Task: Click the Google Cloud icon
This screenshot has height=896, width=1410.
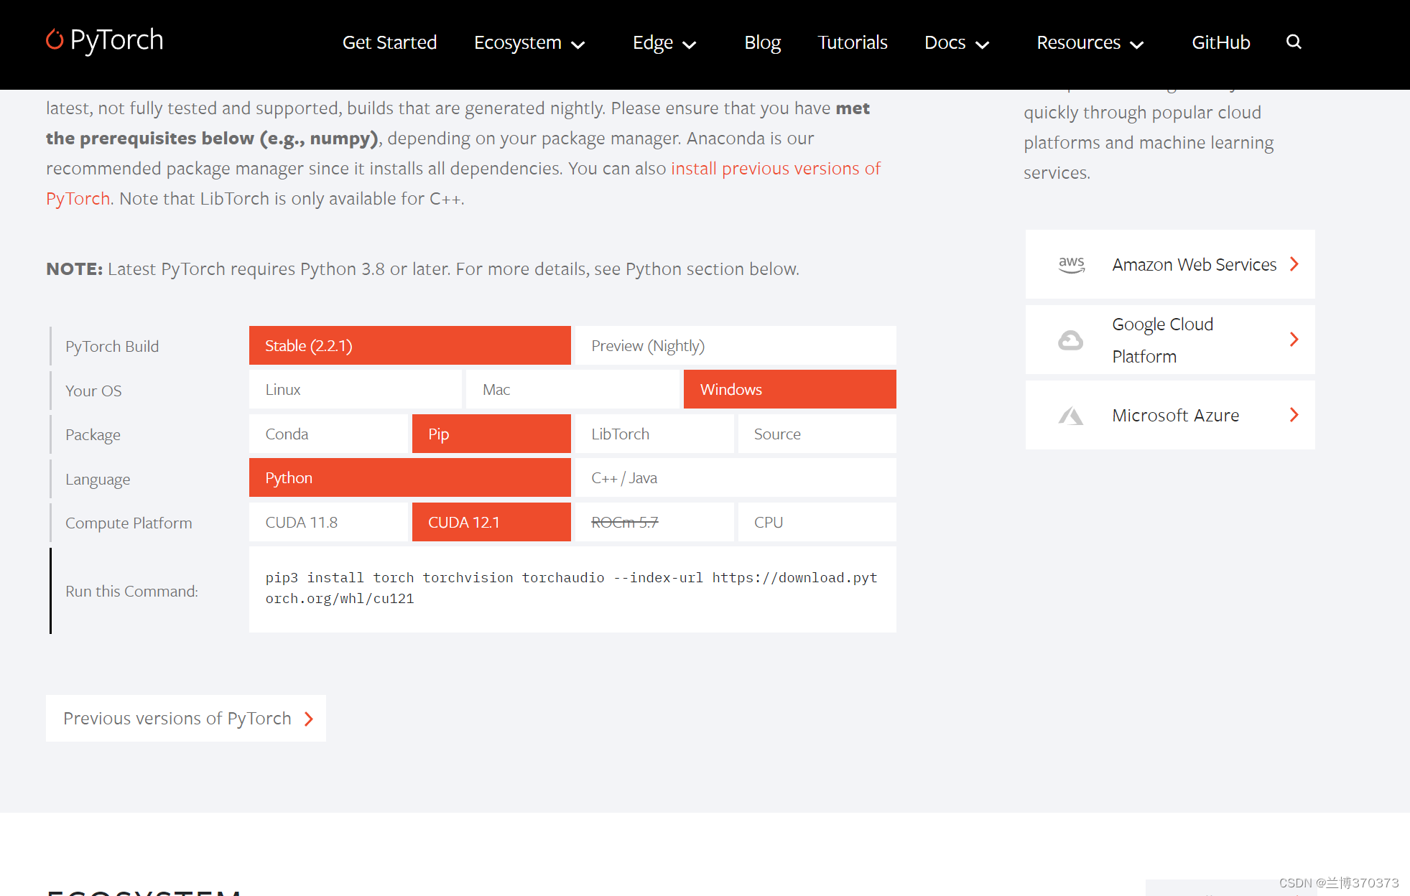Action: 1070,340
